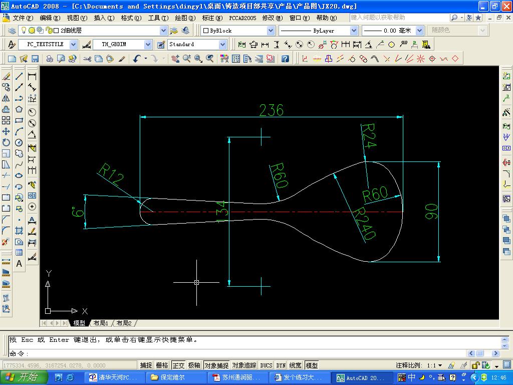Select the Spline draw tool
The image size is (513, 385).
[x=19, y=164]
